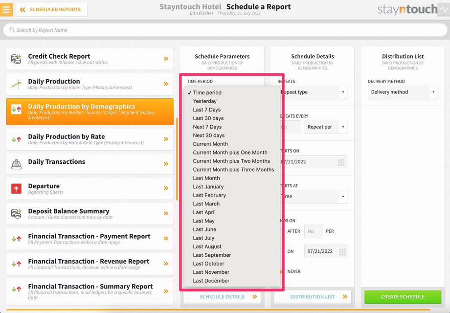Click the Create Schedule button
This screenshot has height=313, width=450.
tap(403, 297)
